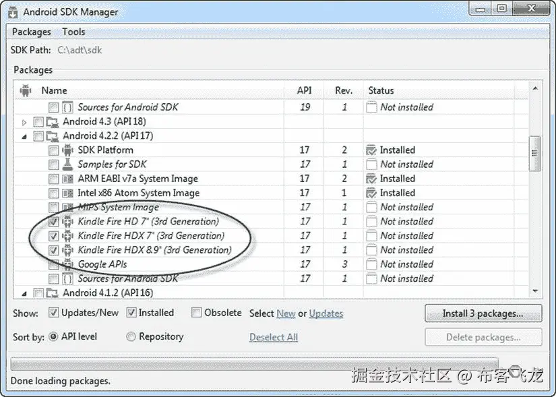Check the Android 4.2.2 (API 17) group checkbox
The width and height of the screenshot is (556, 397).
(38, 136)
